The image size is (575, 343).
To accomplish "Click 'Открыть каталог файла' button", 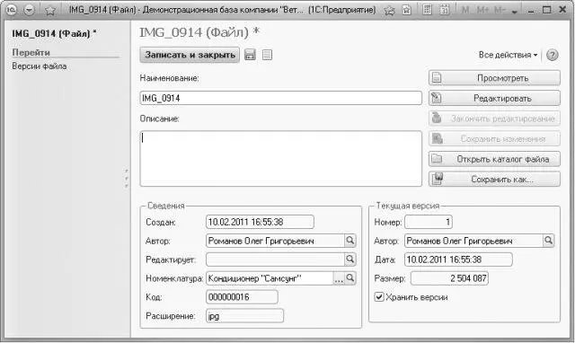I will pyautogui.click(x=494, y=159).
